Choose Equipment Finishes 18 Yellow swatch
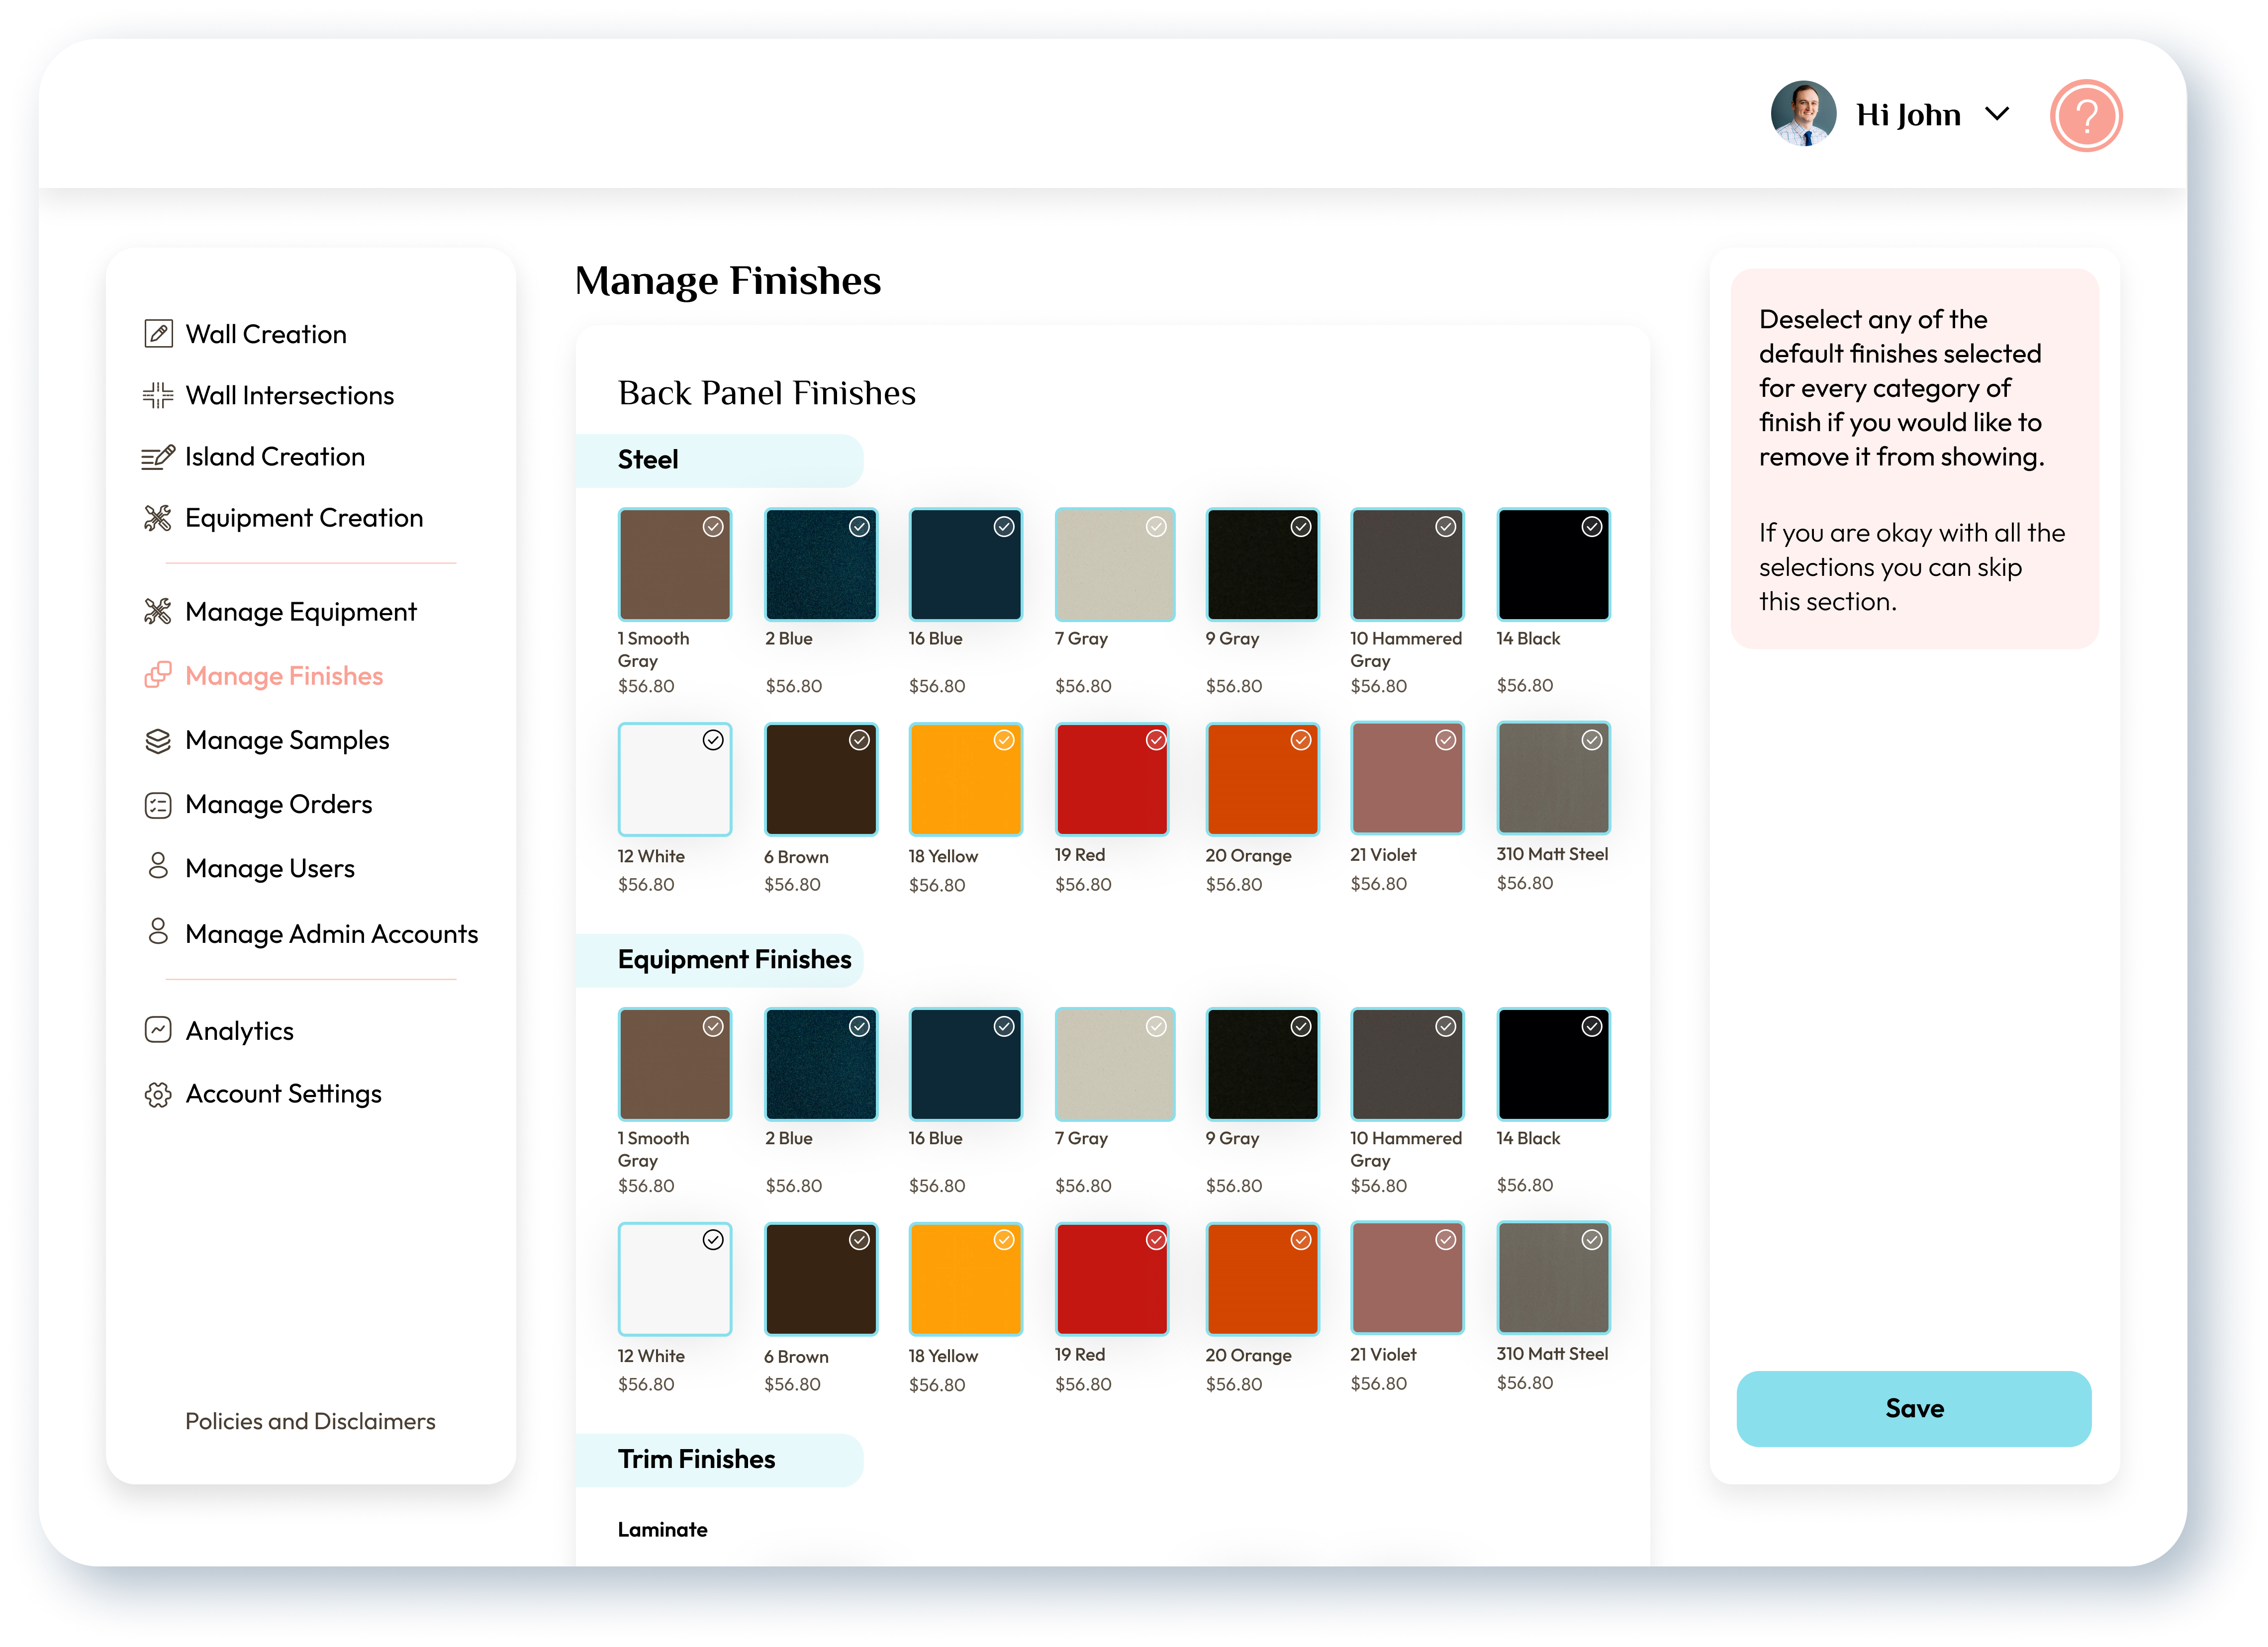 965,1278
